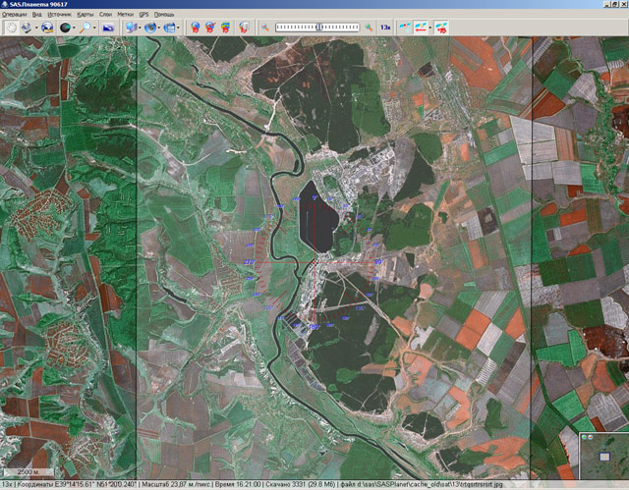Click the 13x zoom level label

point(386,28)
